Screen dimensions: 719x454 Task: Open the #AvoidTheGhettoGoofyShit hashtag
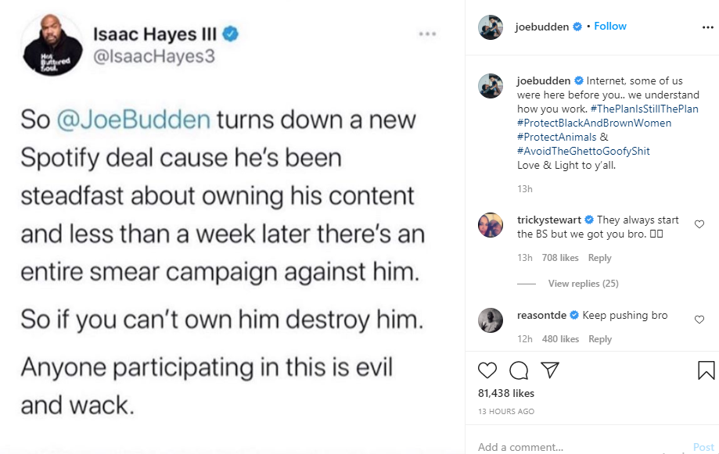[x=584, y=151]
